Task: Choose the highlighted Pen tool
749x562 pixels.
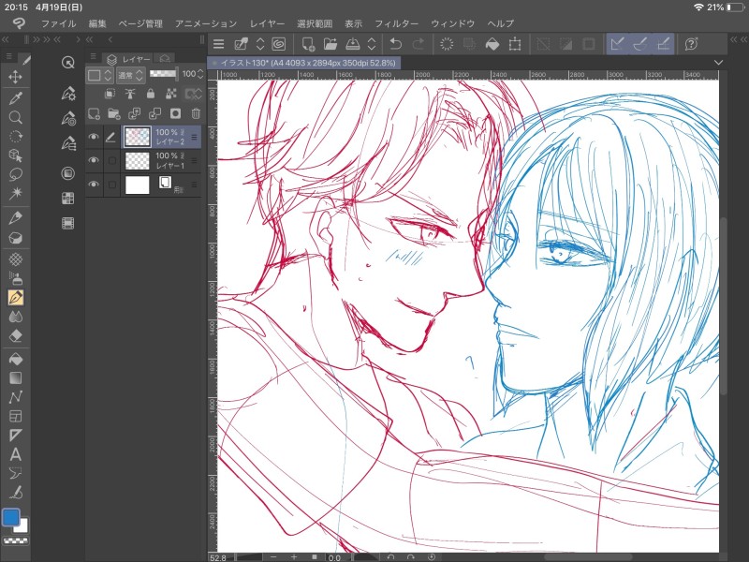Action: point(15,297)
